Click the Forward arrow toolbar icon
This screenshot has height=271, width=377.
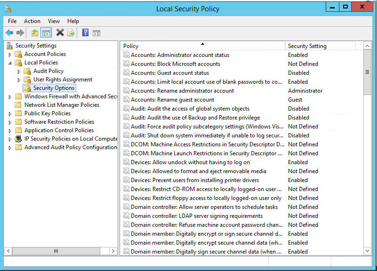click(20, 32)
